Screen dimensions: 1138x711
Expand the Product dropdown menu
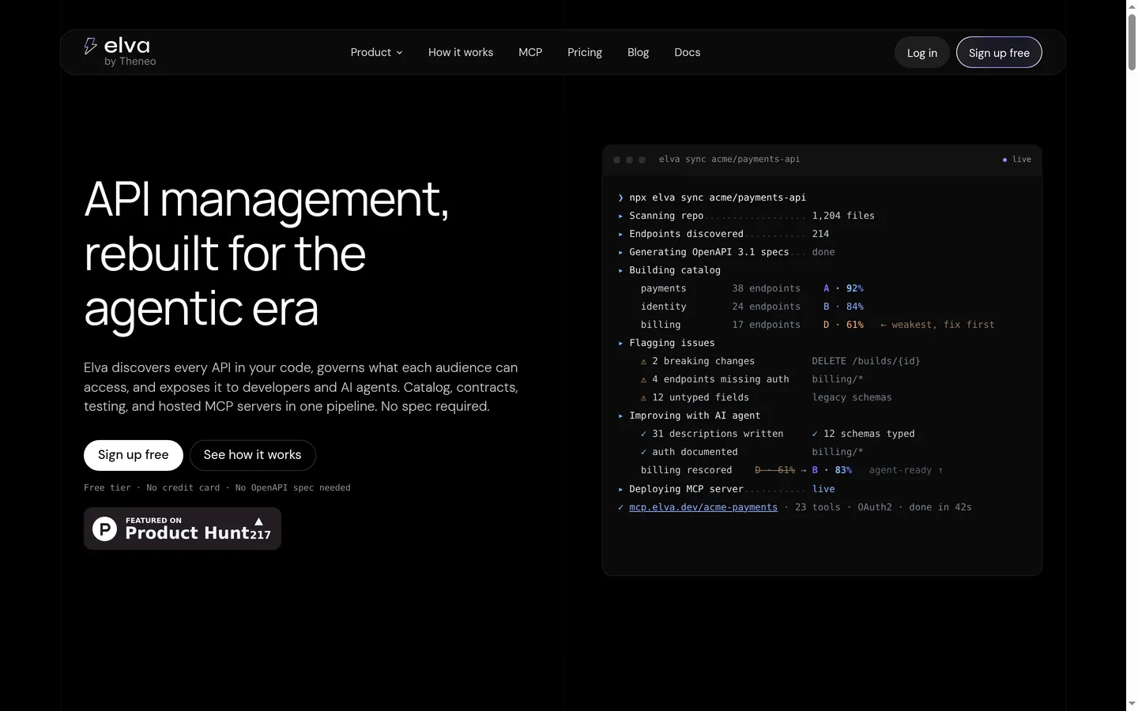(x=376, y=52)
